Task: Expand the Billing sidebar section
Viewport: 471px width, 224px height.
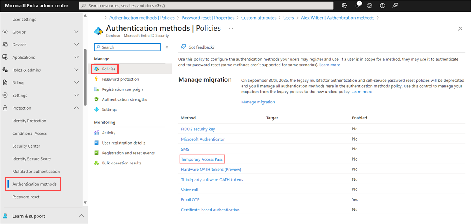Action: 77,83
